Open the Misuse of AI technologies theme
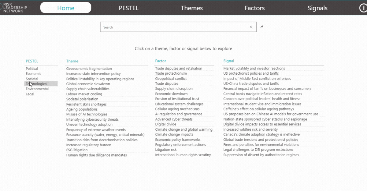Viewport: 367px width, 191px height. point(87,114)
